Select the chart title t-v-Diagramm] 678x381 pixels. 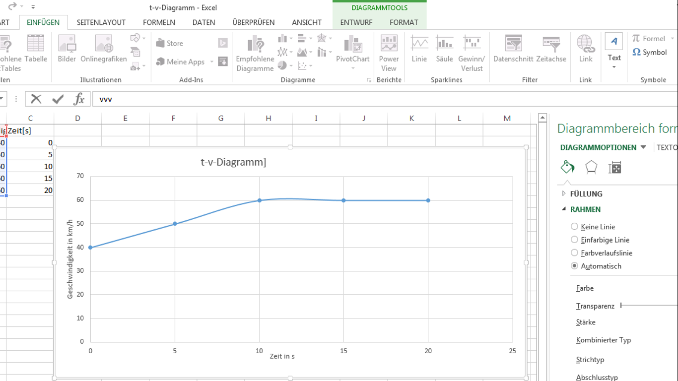pos(233,162)
